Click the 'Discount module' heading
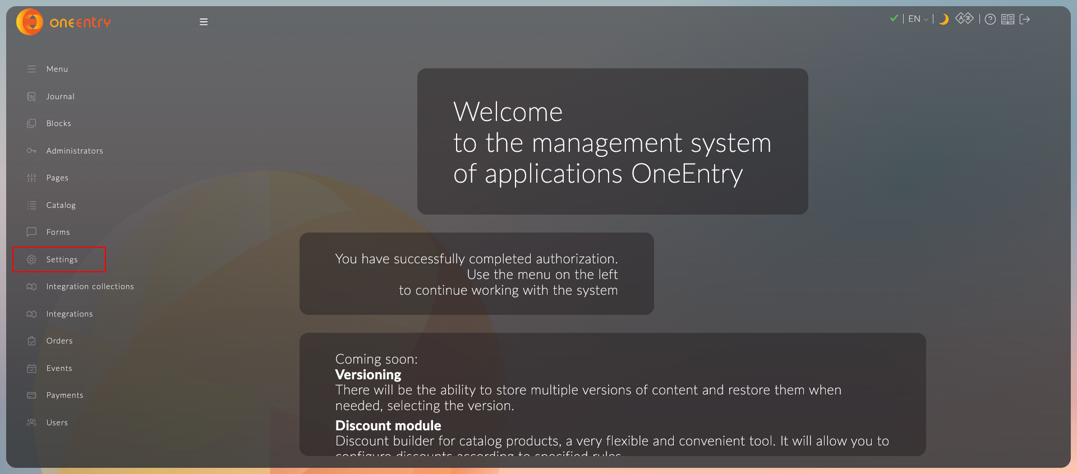Viewport: 1077px width, 474px height. pyautogui.click(x=388, y=425)
